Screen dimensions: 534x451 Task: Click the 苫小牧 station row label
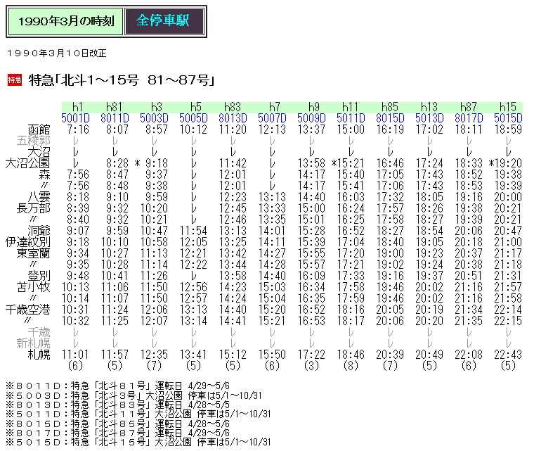34,287
